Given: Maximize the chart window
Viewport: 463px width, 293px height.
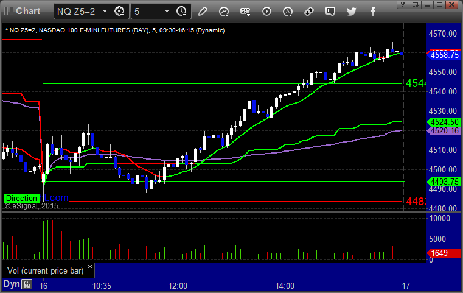Looking at the screenshot, I should point(440,4).
